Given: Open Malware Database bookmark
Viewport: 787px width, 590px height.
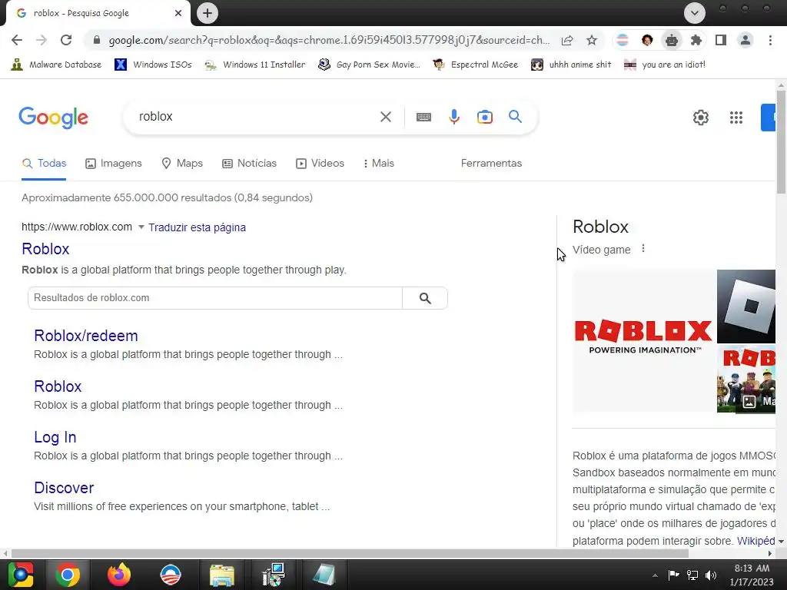Looking at the screenshot, I should (56, 65).
